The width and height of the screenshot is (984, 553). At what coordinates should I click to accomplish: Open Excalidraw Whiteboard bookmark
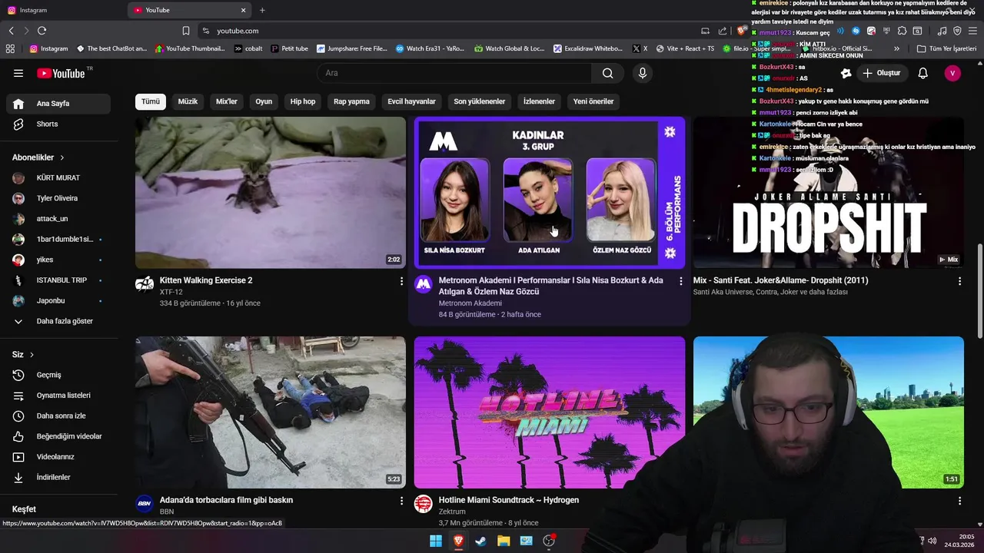(x=588, y=48)
